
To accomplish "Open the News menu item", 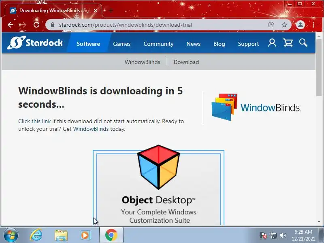I will pyautogui.click(x=194, y=44).
